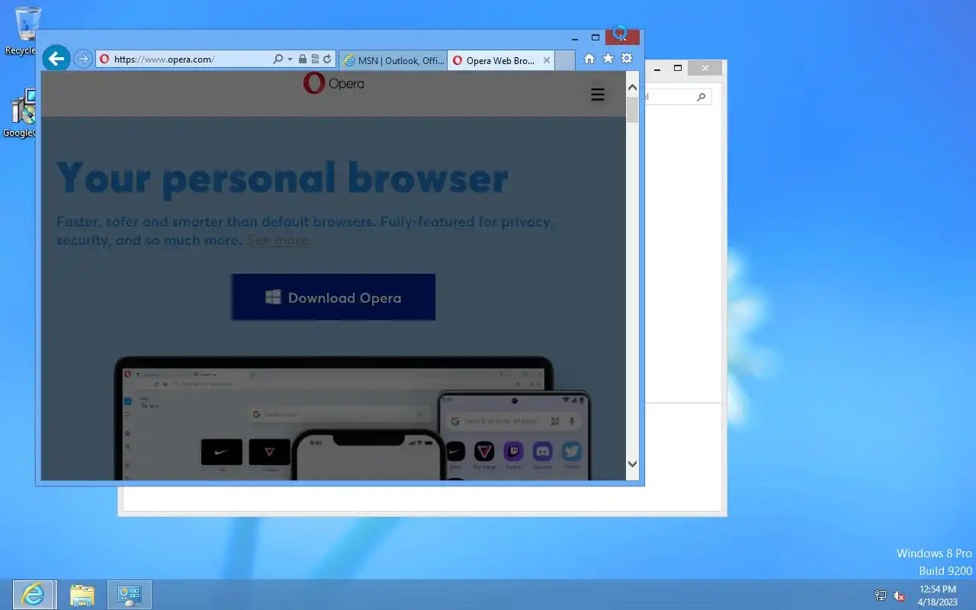Image resolution: width=976 pixels, height=610 pixels.
Task: Click the security lock icon in address bar
Action: pyautogui.click(x=303, y=59)
